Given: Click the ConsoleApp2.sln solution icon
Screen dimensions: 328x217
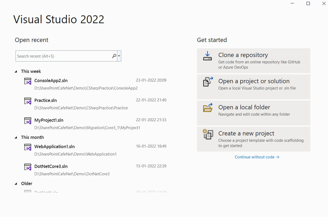Looking at the screenshot, I should point(28,81).
